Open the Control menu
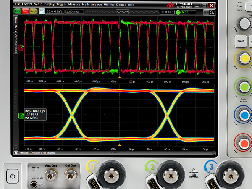This screenshot has width=252, height=189. tap(27, 4)
